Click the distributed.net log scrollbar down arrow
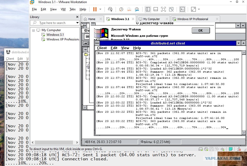The width and height of the screenshot is (247, 166). (244, 133)
